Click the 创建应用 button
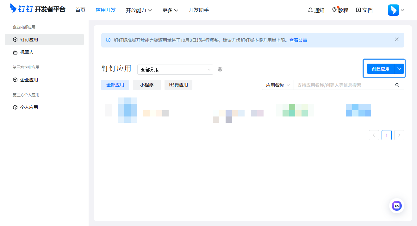Viewport: 417px width, 226px height. [x=380, y=69]
